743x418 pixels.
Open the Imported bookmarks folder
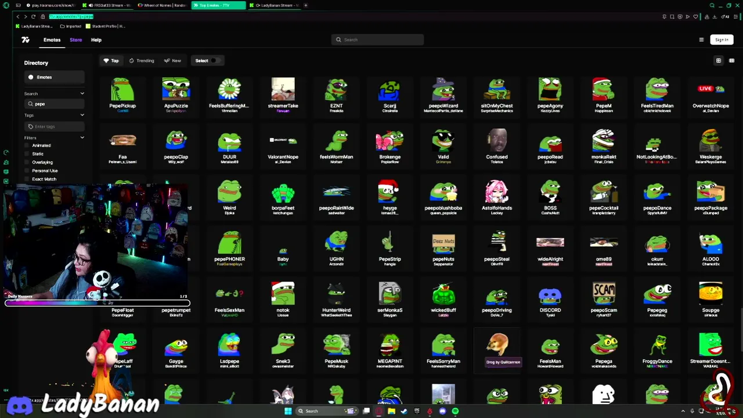point(71,26)
